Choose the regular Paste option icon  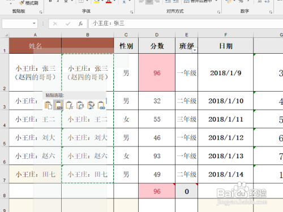tap(48, 105)
